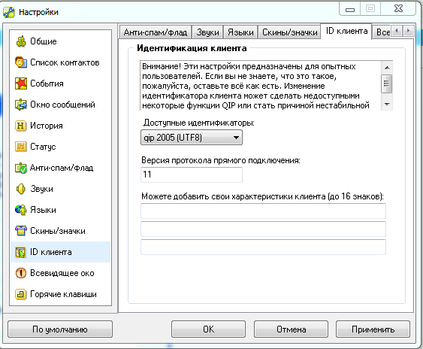Click the warning text scrollbar down arrow
Viewport: 423px width, 349px height.
(387, 105)
